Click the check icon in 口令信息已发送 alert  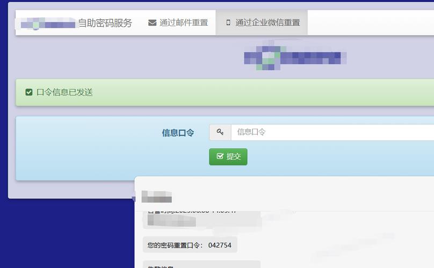pos(29,92)
